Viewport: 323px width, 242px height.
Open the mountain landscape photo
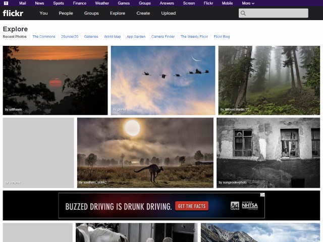click(260, 232)
